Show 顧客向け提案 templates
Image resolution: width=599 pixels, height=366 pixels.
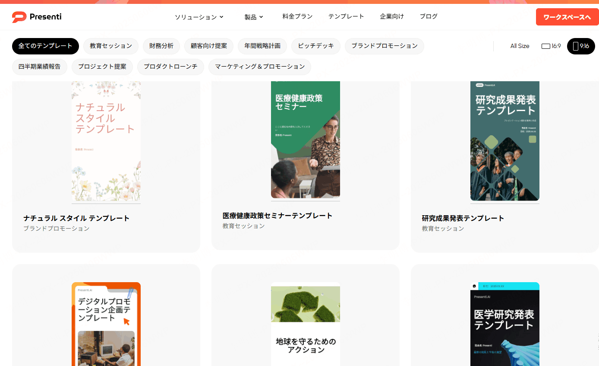pos(209,46)
